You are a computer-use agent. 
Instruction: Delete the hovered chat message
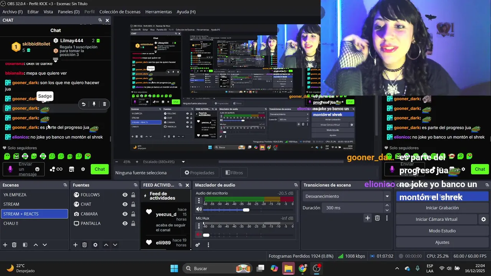click(x=104, y=104)
